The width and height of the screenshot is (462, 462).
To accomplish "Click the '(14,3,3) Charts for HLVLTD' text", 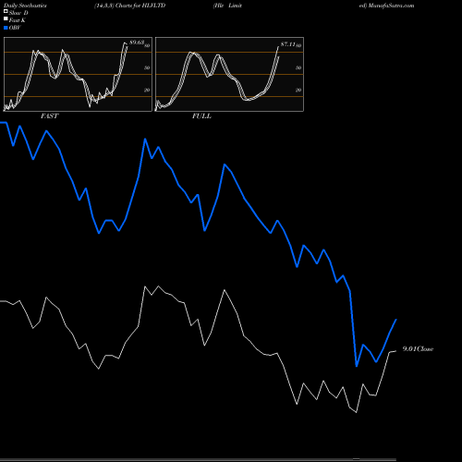I will coord(130,6).
